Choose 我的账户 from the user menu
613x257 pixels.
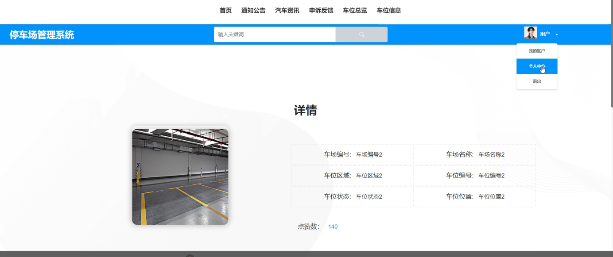coord(537,51)
